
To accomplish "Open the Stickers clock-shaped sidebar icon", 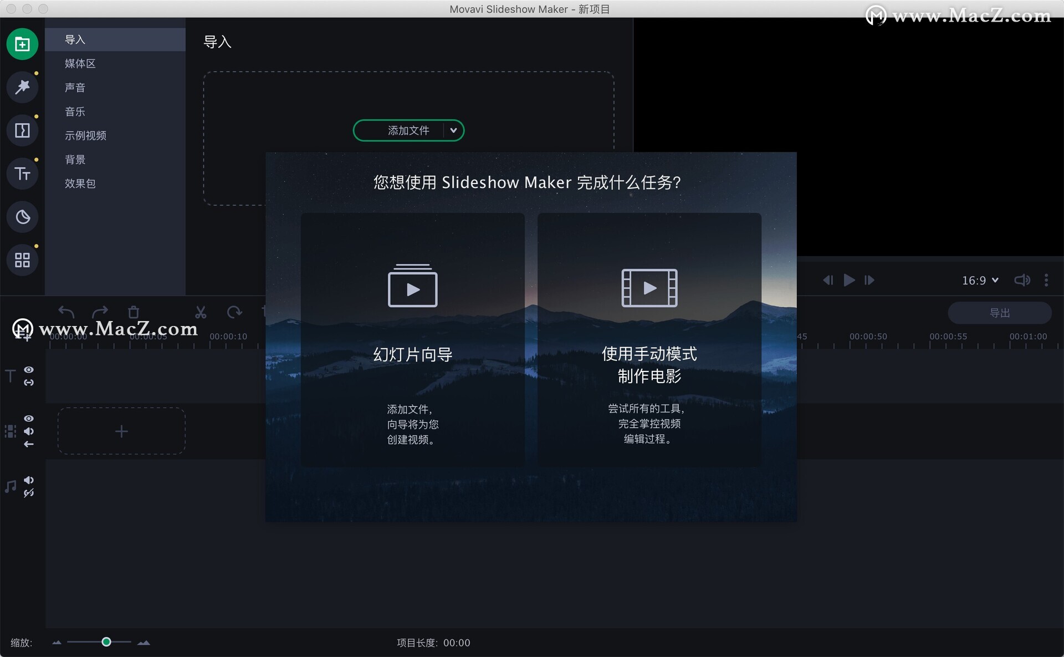I will [22, 217].
